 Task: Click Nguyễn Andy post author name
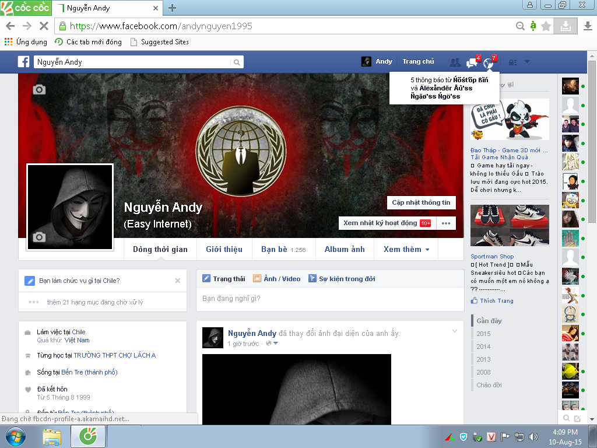252,333
